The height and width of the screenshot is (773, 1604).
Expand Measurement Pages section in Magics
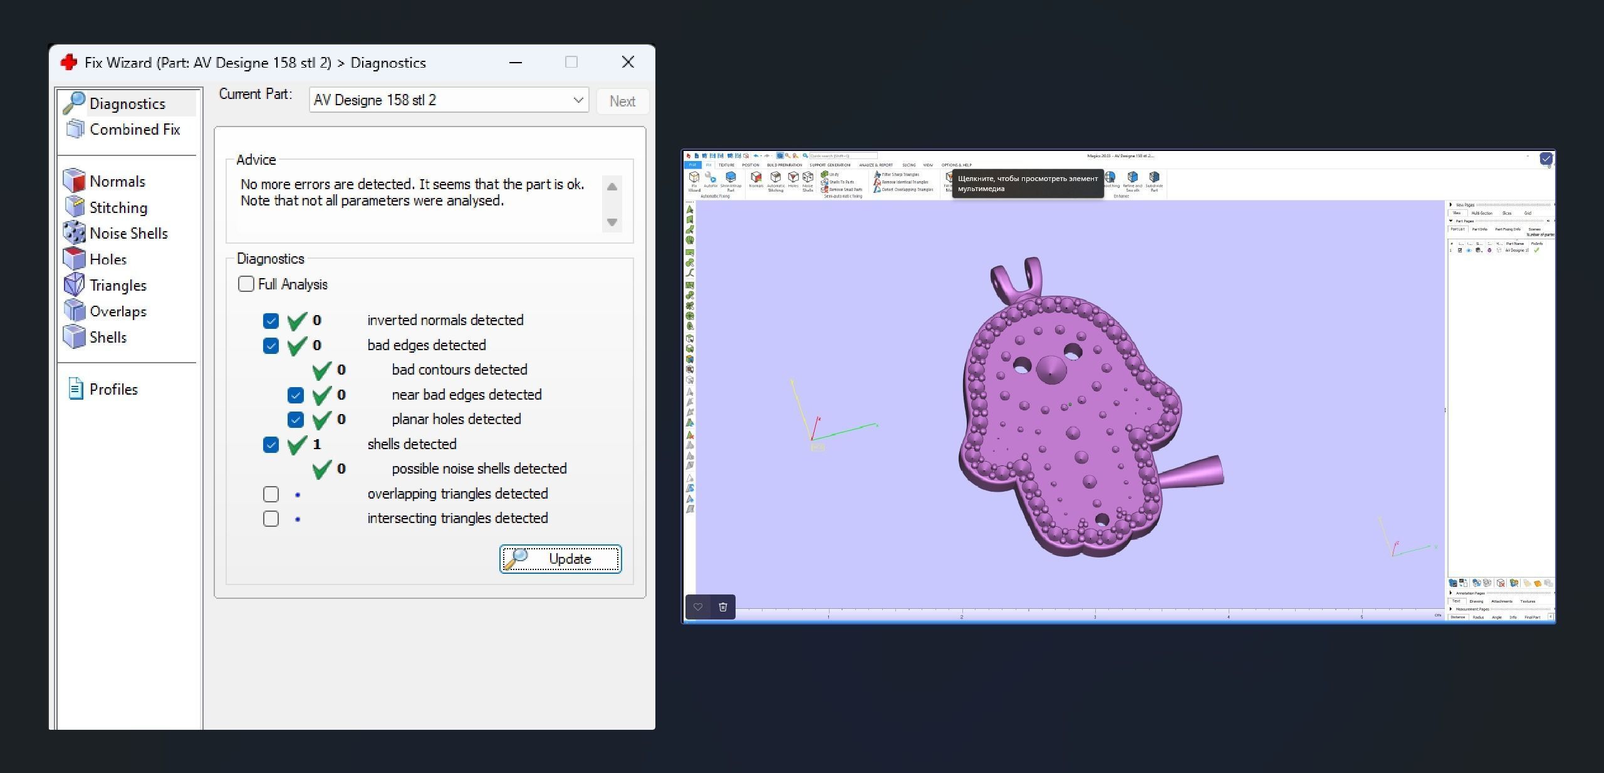tap(1451, 609)
